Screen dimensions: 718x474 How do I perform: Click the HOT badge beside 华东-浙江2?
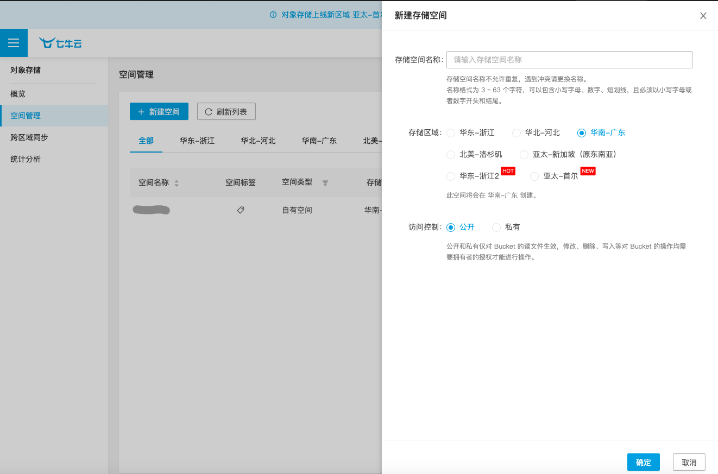click(x=508, y=170)
